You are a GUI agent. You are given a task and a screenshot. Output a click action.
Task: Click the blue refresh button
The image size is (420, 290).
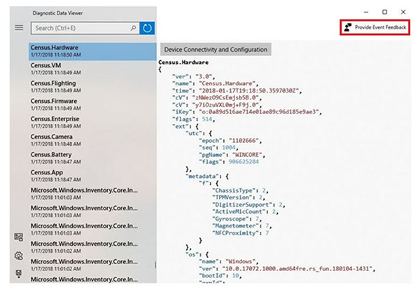pyautogui.click(x=147, y=28)
